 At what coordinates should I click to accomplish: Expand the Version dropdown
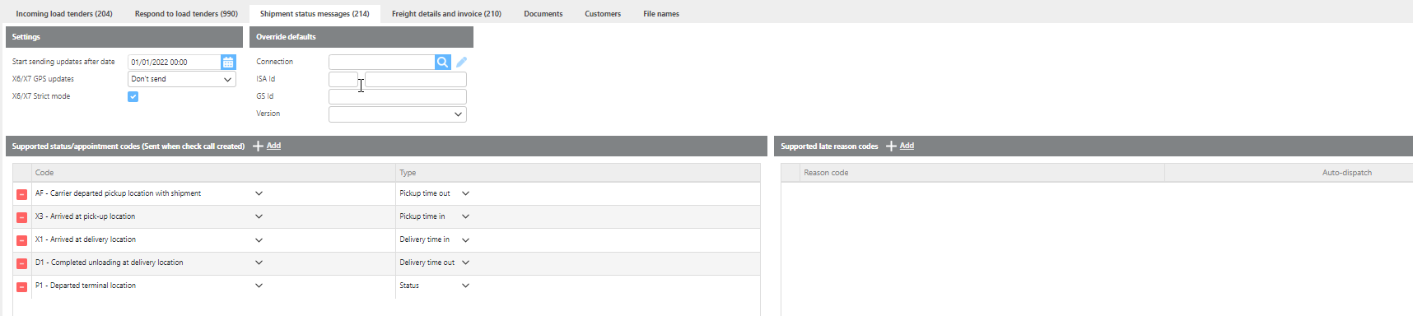click(x=398, y=114)
